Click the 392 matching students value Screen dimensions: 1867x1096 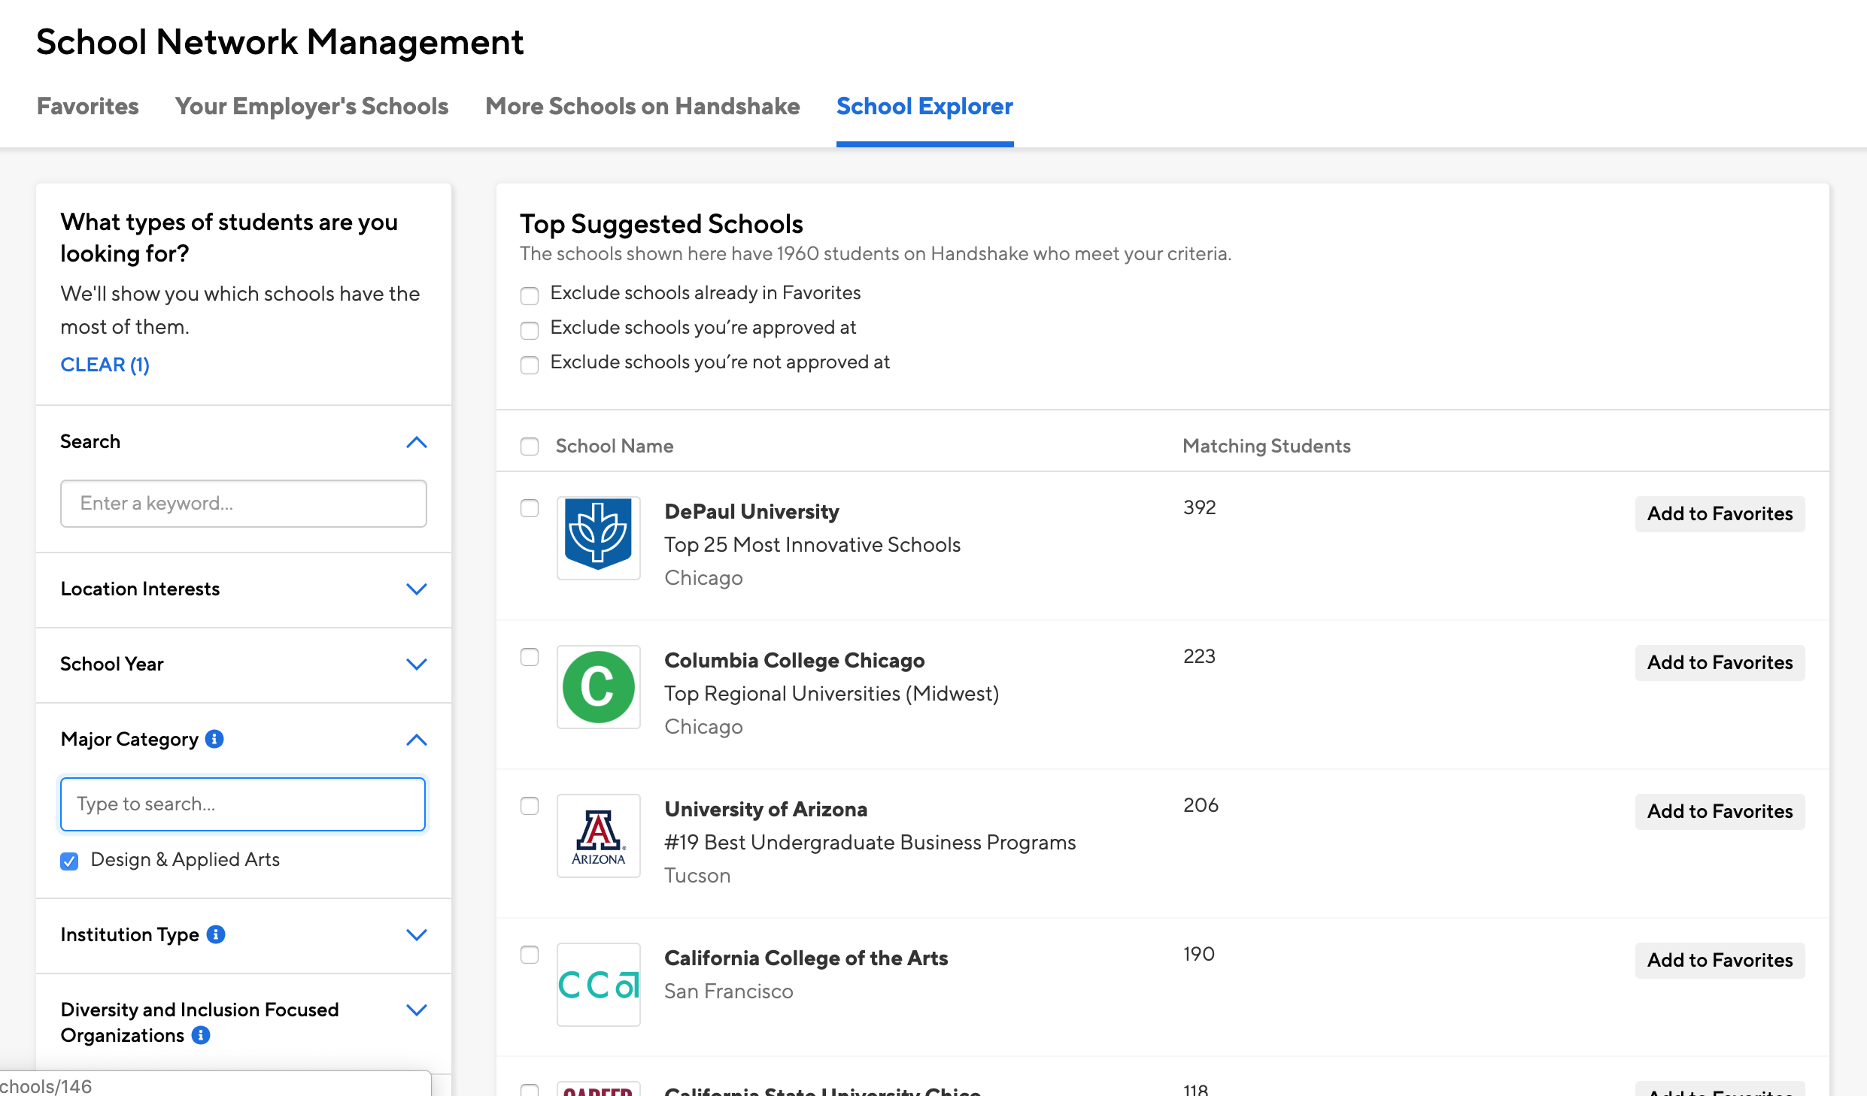pos(1199,507)
